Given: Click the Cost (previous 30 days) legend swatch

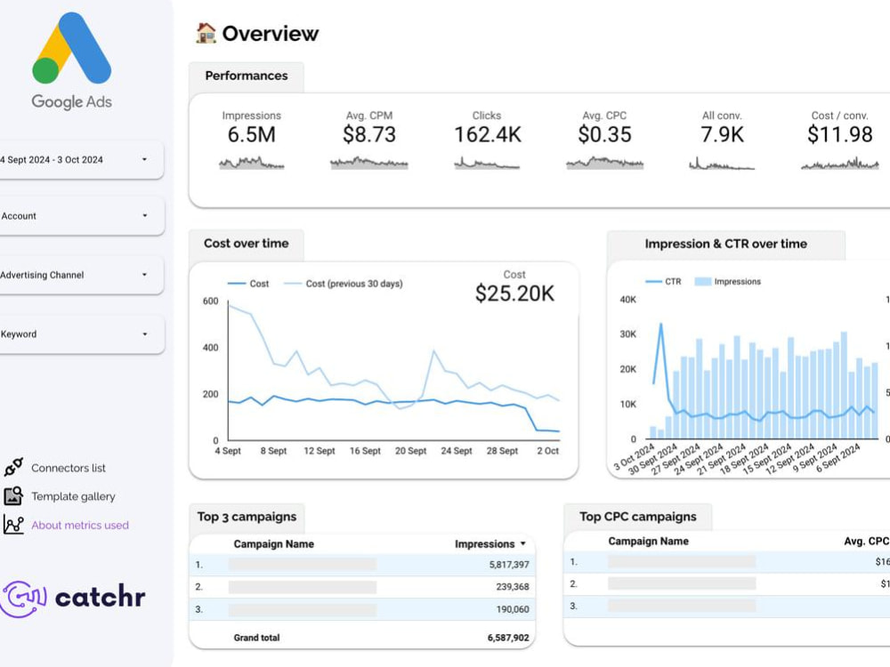Looking at the screenshot, I should [x=292, y=284].
